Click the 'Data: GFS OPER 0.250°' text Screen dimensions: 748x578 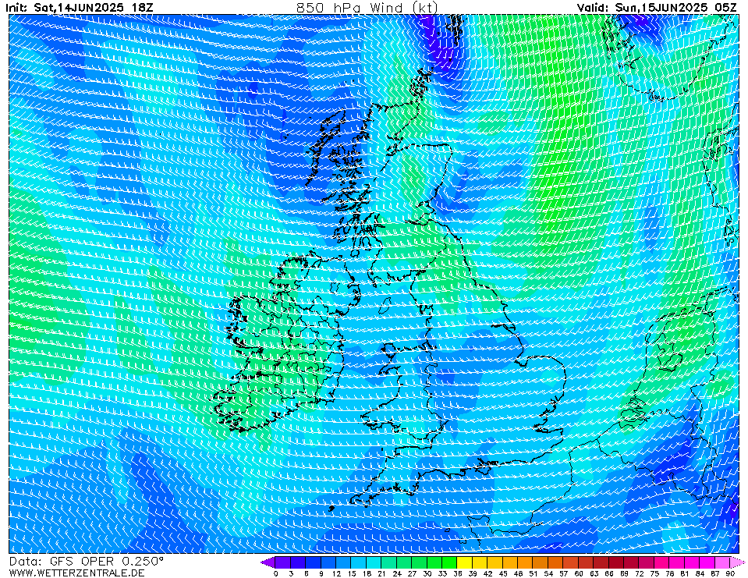pos(87,562)
